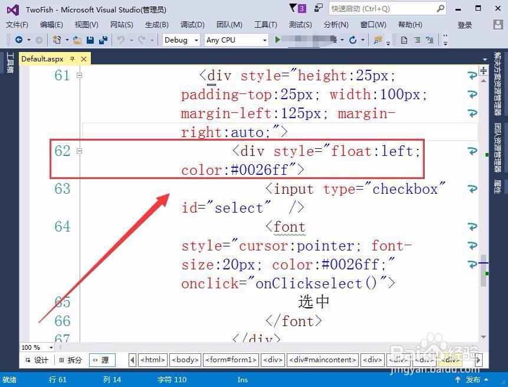Image resolution: width=508 pixels, height=387 pixels.
Task: Open the 工具(T) menu
Action: tap(266, 25)
